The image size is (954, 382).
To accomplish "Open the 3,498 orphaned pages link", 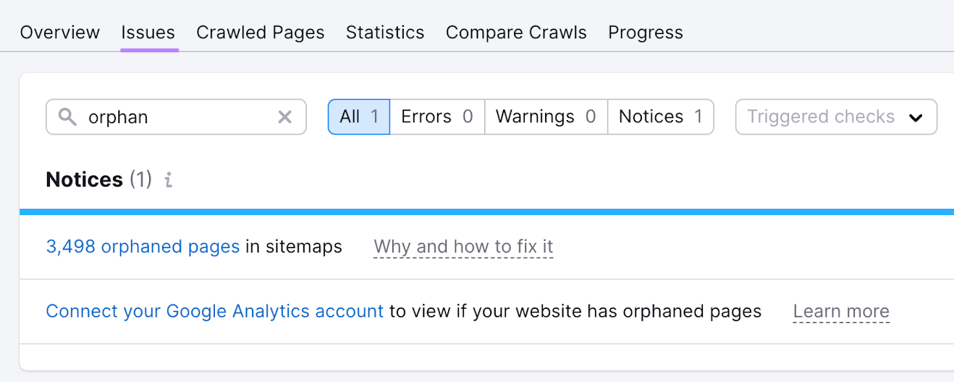I will pos(143,247).
